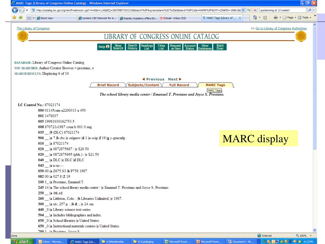Switch to Microsoft PowerPoint from taskbar
The height and width of the screenshot is (244, 325).
pos(209,242)
